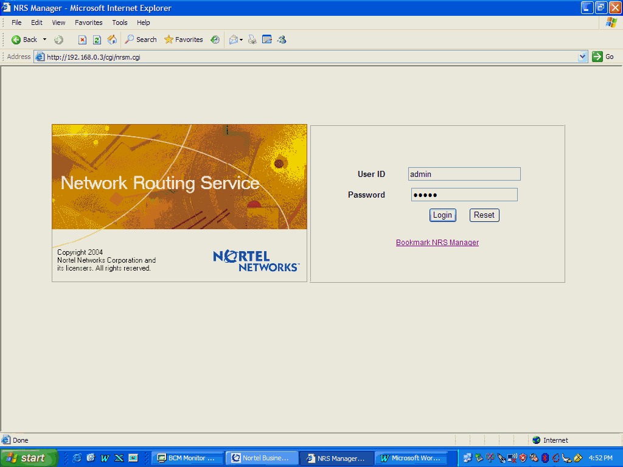Viewport: 623px width, 467px height.
Task: Launch Excel from the Quick Launch bar
Action: pyautogui.click(x=119, y=458)
